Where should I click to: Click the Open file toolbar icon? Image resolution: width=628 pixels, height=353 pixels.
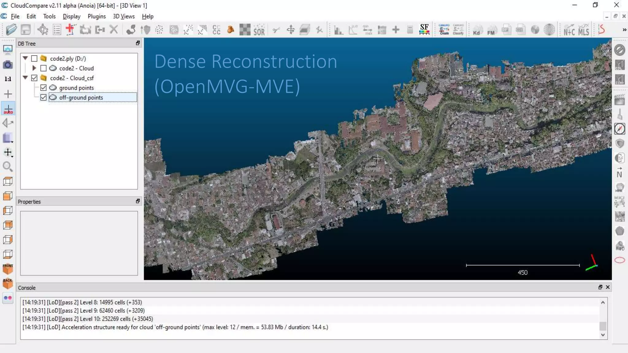coord(11,30)
